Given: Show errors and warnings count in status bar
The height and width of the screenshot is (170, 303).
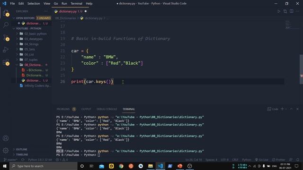Looking at the screenshot, I should 62,160.
